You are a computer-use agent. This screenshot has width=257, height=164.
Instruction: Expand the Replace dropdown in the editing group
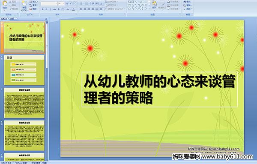click(x=192, y=5)
